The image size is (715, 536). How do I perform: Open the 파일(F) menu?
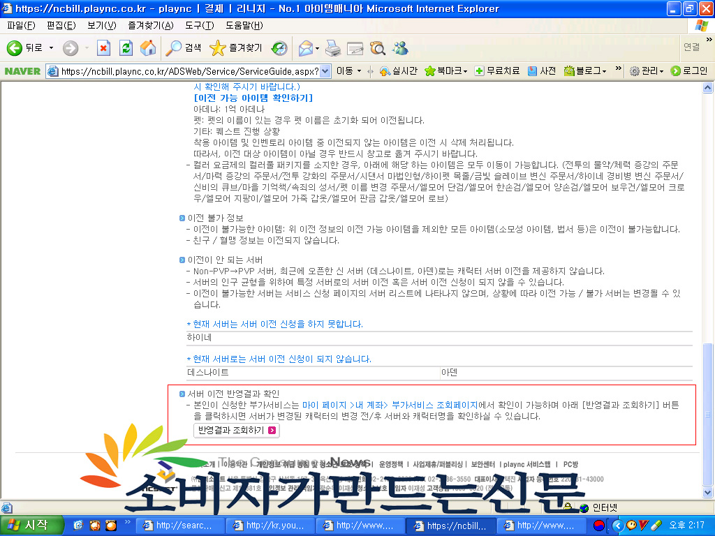(20, 25)
